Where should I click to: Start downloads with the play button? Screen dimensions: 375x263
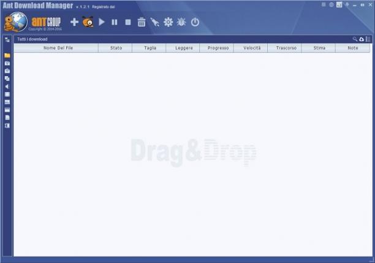[x=102, y=22]
